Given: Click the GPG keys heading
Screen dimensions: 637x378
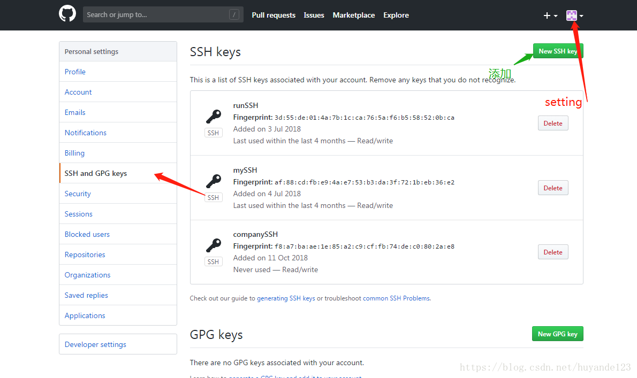Looking at the screenshot, I should point(216,335).
